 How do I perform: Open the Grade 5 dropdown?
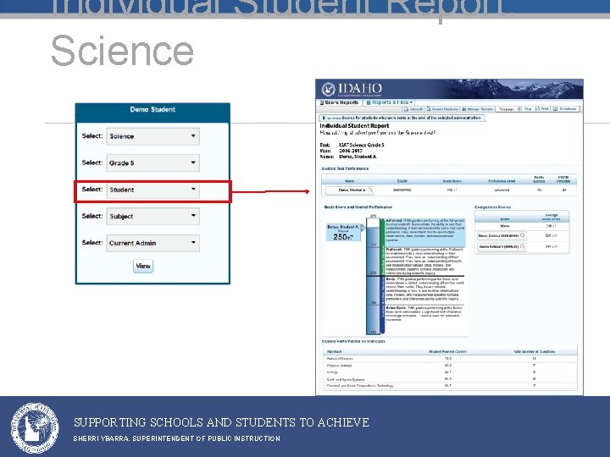pos(152,162)
